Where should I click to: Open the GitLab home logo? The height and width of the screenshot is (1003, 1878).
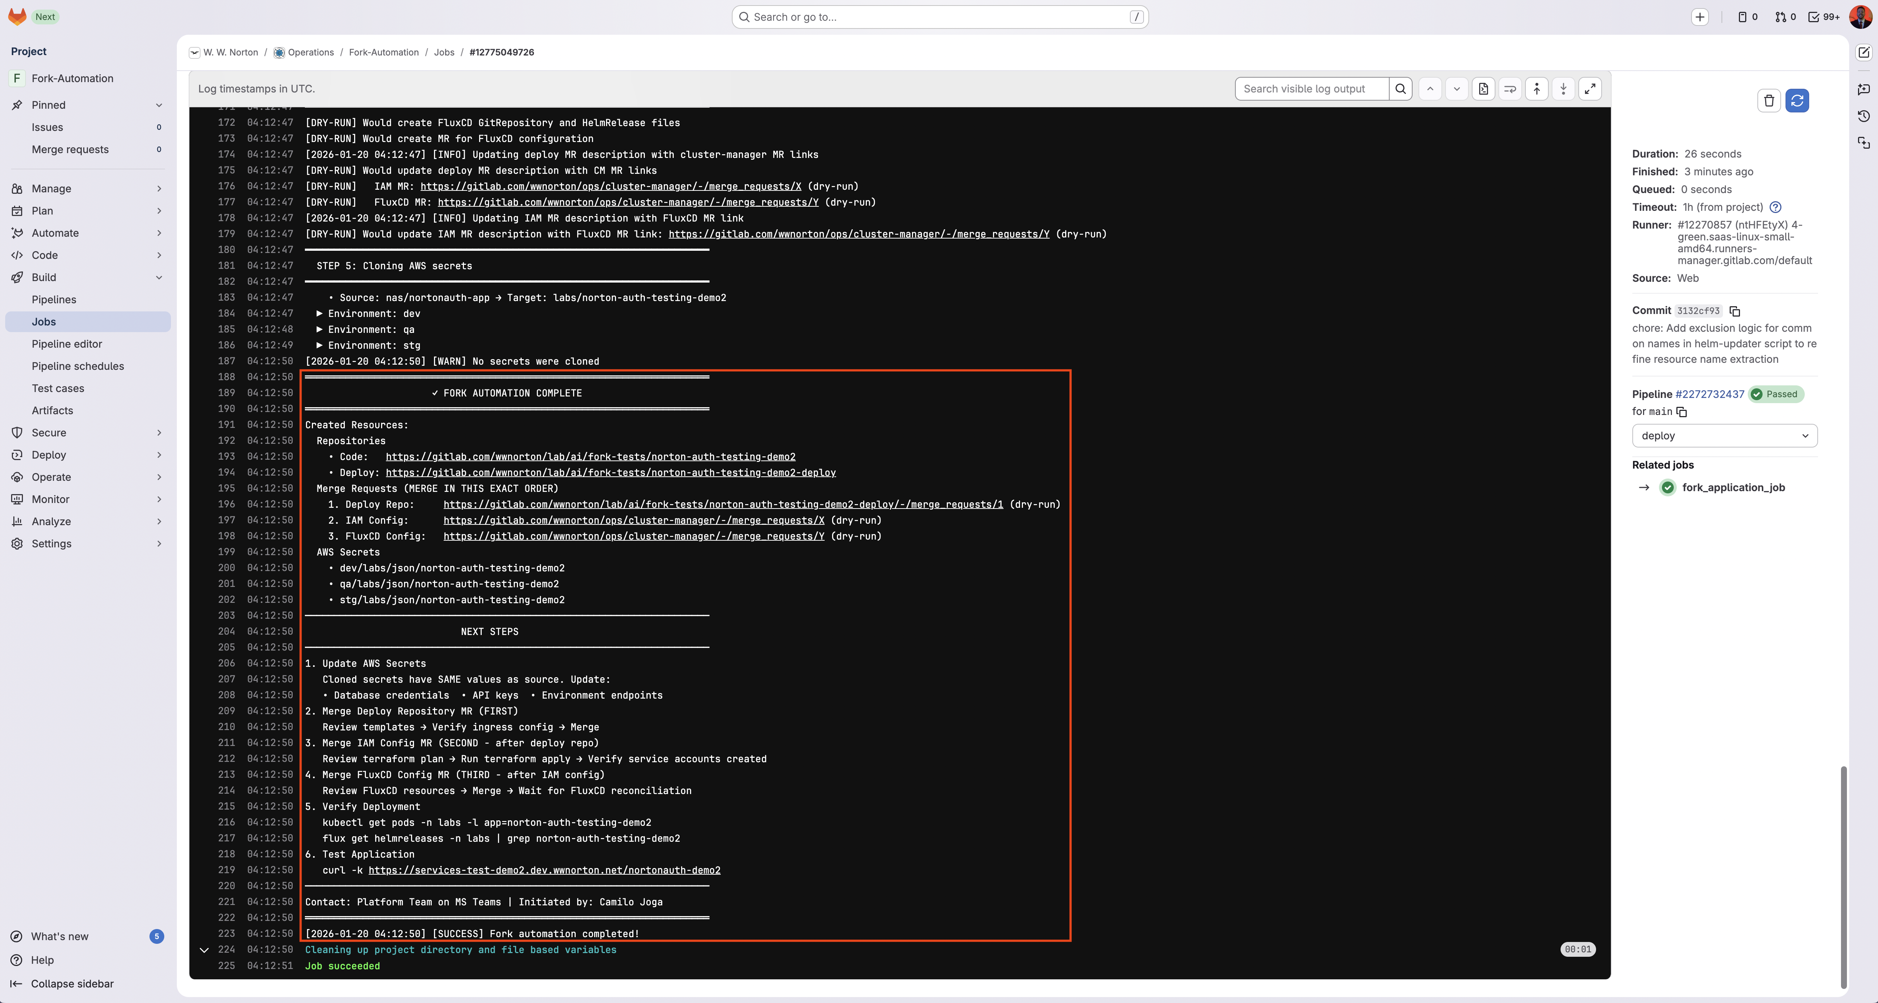[x=17, y=17]
